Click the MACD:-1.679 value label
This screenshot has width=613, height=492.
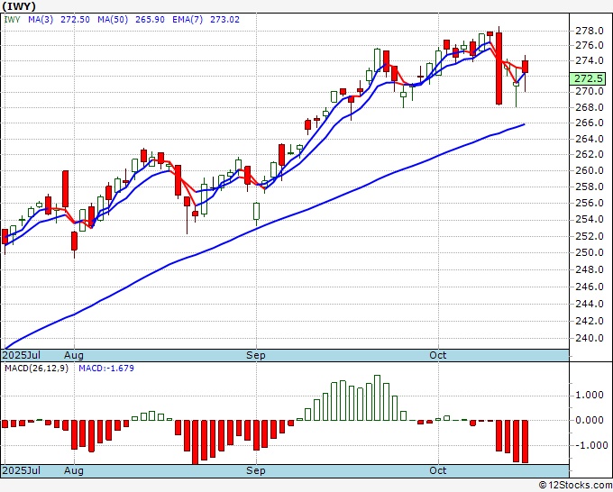pos(106,369)
